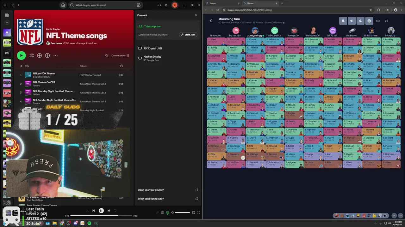
Task: Select the NFL on FOX Theme track
Action: click(x=74, y=75)
